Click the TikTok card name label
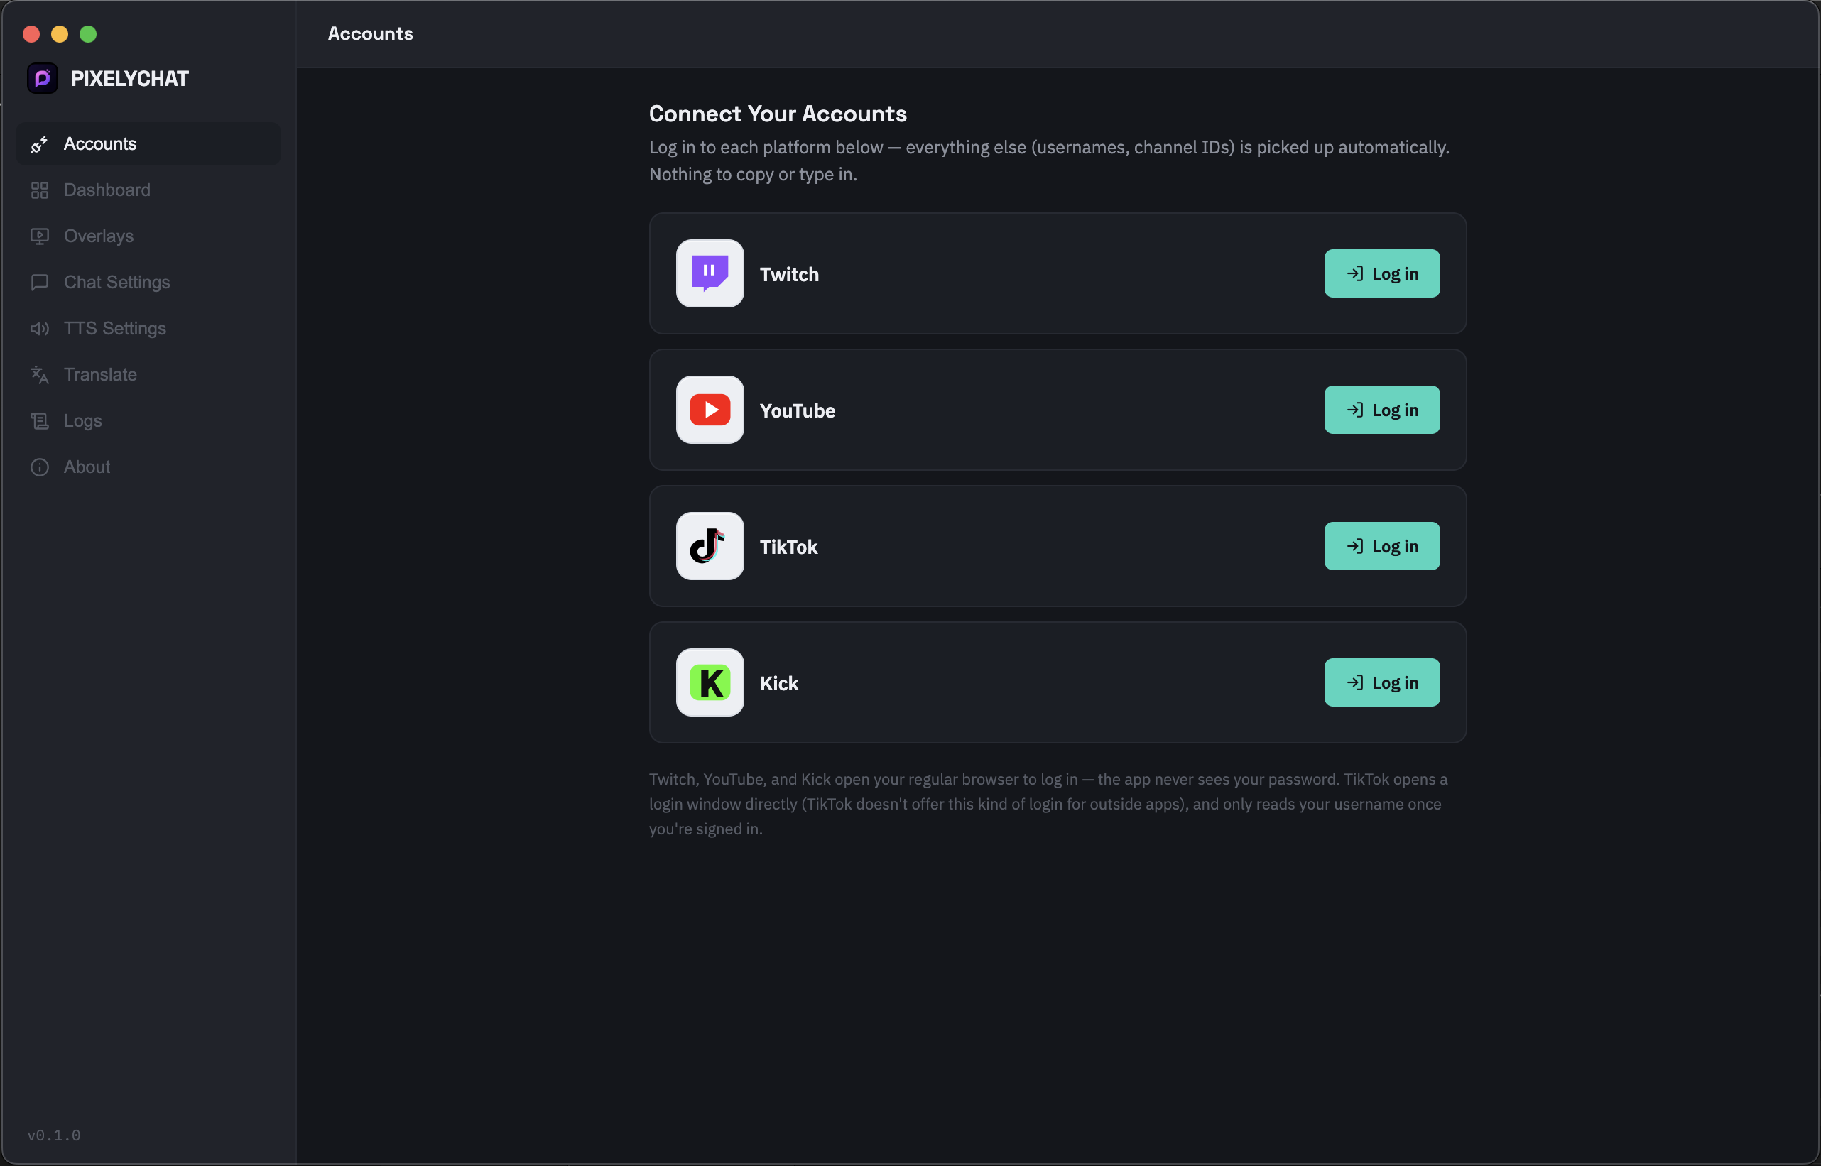Viewport: 1821px width, 1166px height. point(788,547)
